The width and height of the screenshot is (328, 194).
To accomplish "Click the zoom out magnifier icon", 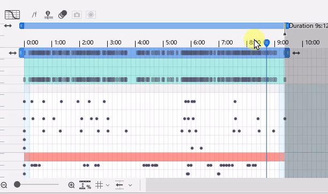I will [4, 185].
